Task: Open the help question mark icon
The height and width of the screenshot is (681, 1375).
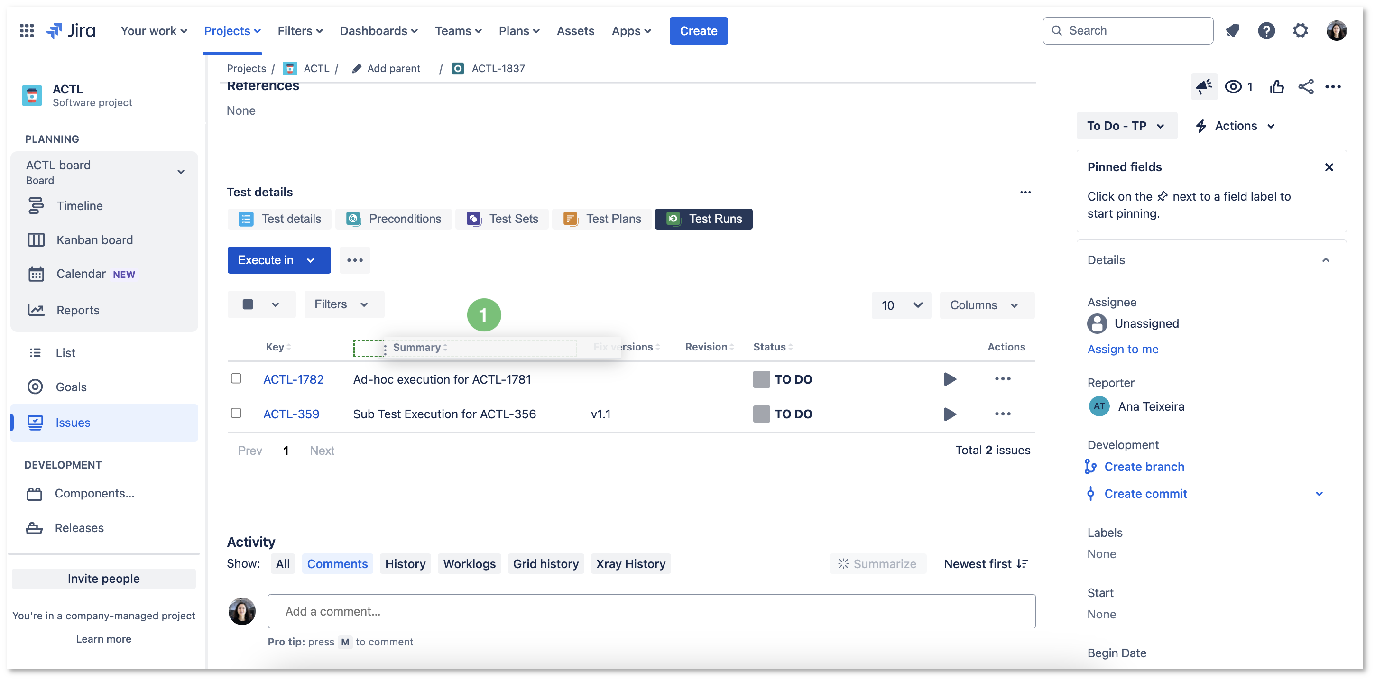Action: pyautogui.click(x=1266, y=30)
